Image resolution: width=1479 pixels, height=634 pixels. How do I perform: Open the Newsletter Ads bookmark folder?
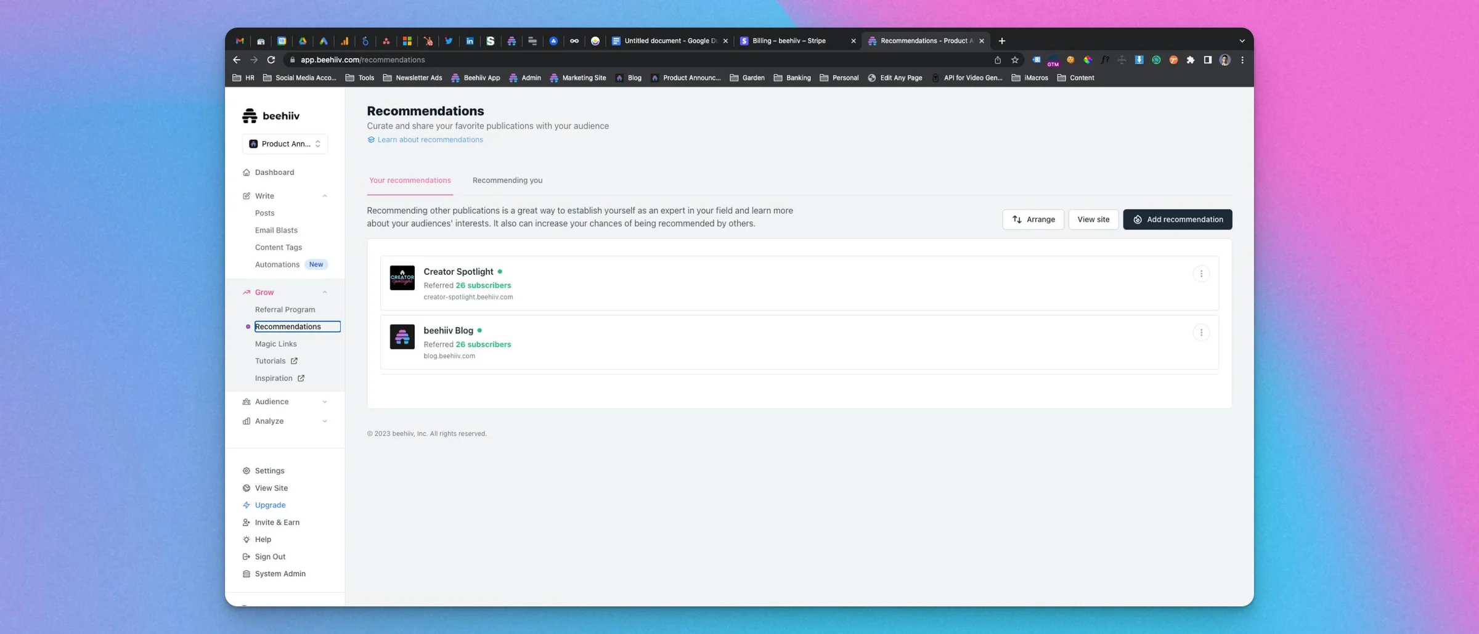(412, 78)
